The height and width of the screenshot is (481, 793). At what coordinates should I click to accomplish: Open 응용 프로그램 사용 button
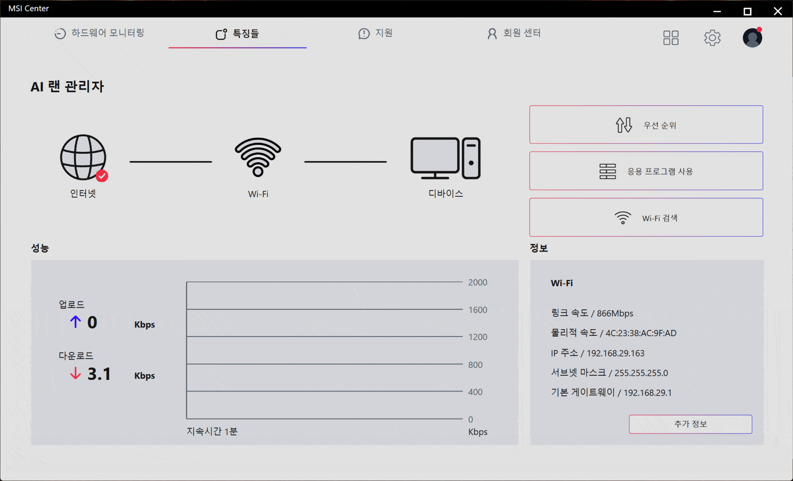coord(646,171)
